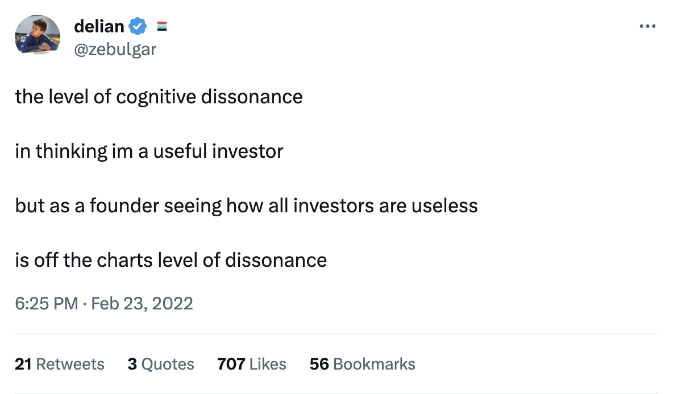The image size is (673, 394).
Task: Click the 56 Bookmarks count
Action: (x=362, y=364)
